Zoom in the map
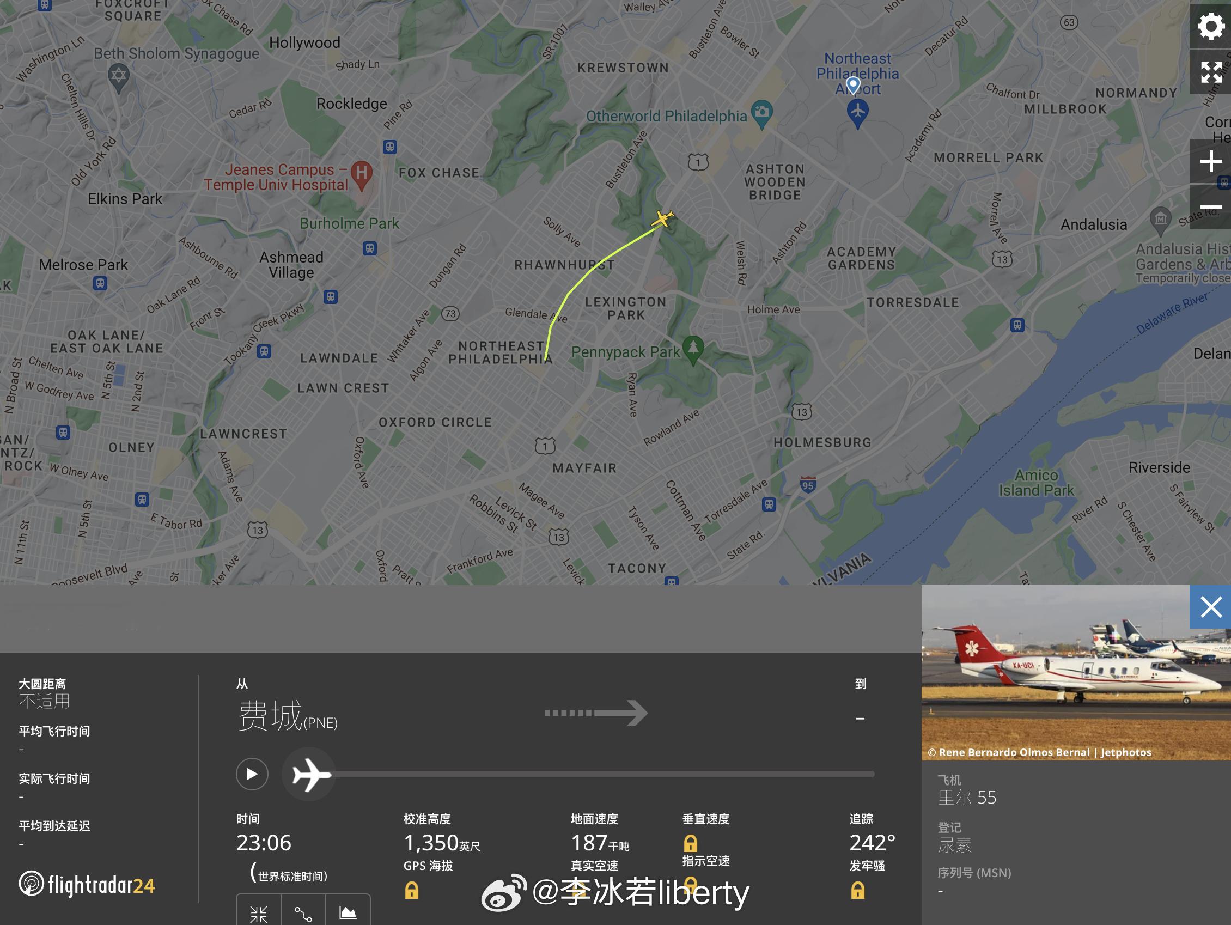The width and height of the screenshot is (1231, 925). coord(1210,162)
